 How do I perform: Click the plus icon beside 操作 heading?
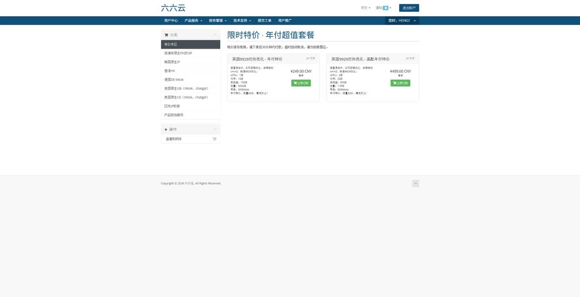point(166,129)
